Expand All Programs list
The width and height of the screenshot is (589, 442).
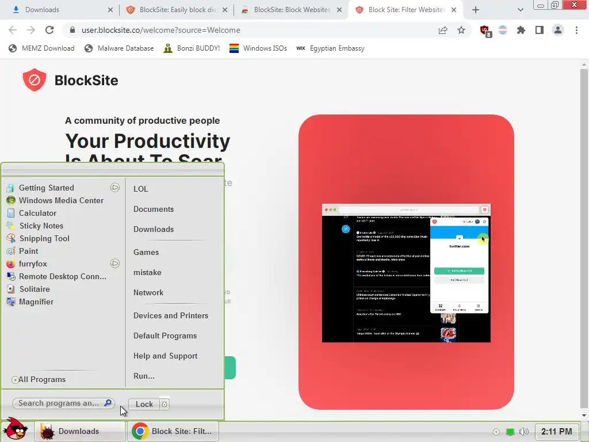[39, 380]
